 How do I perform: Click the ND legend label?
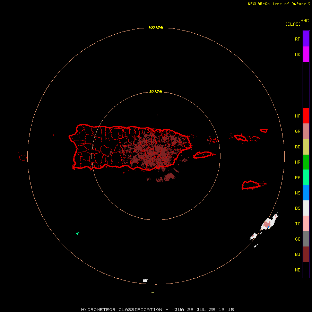click(297, 270)
